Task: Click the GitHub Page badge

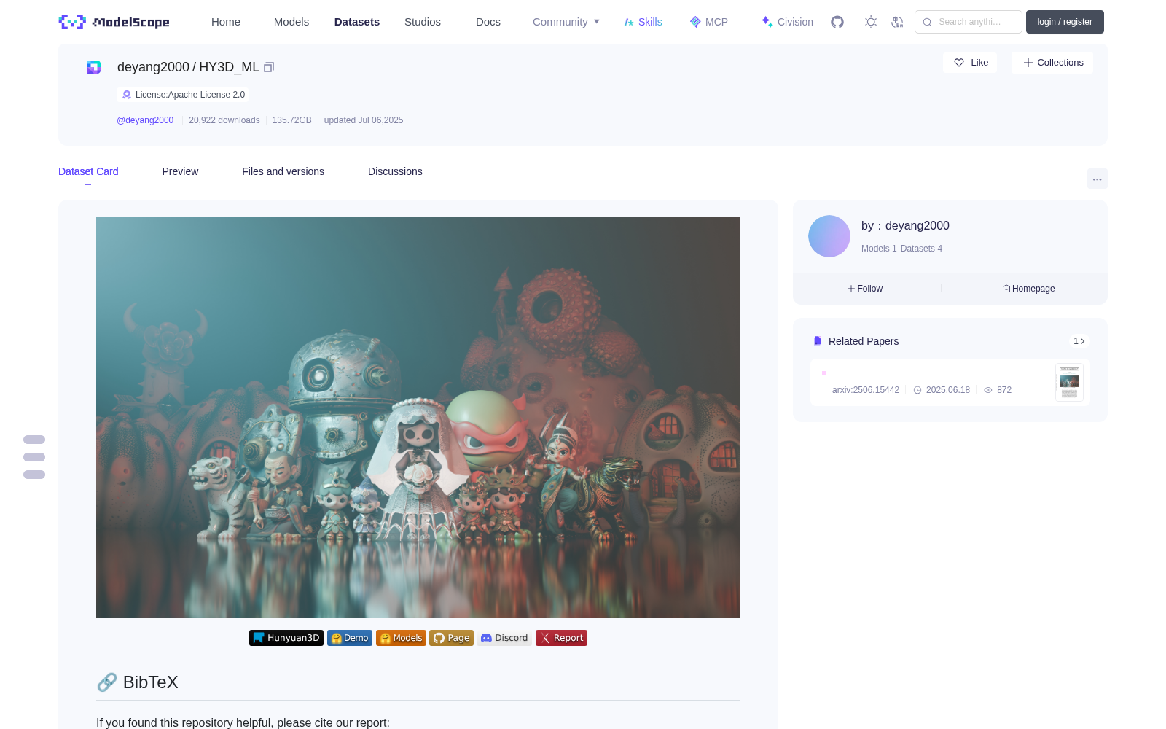Action: 451,638
